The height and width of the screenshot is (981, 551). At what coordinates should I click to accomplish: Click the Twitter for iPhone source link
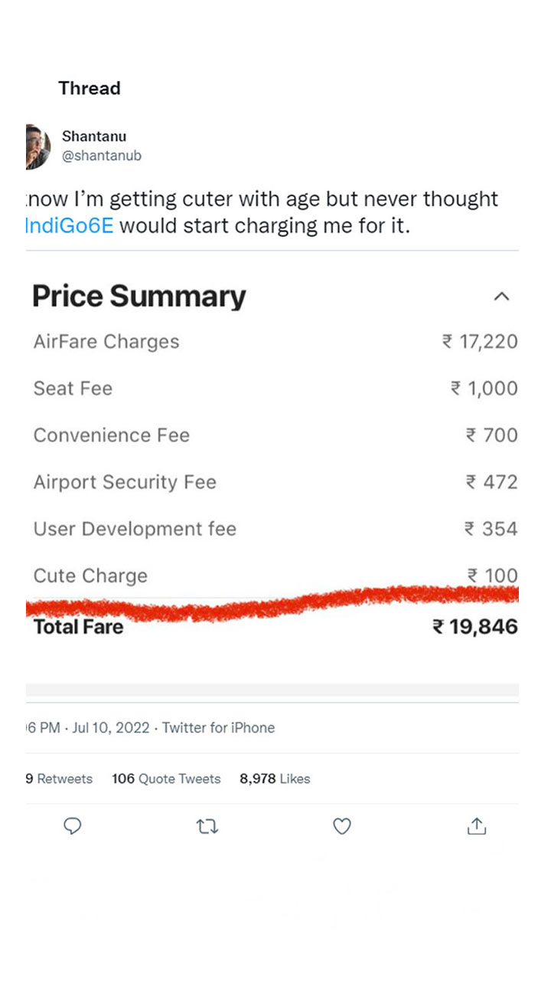(x=218, y=728)
